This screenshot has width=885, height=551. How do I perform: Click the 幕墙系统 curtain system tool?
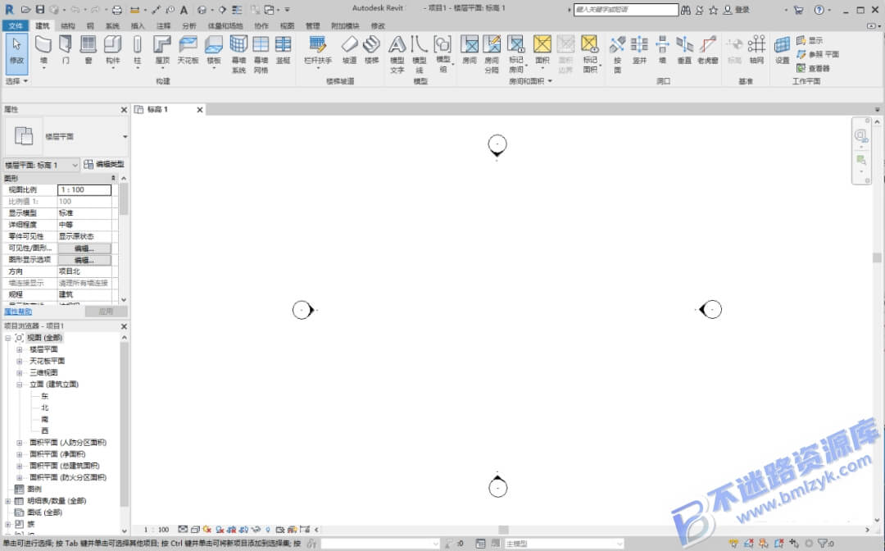(x=238, y=54)
